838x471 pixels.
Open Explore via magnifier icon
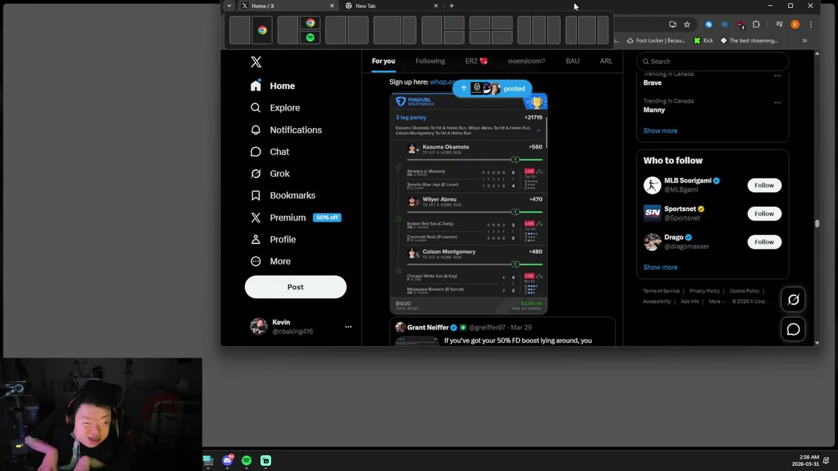click(x=256, y=107)
